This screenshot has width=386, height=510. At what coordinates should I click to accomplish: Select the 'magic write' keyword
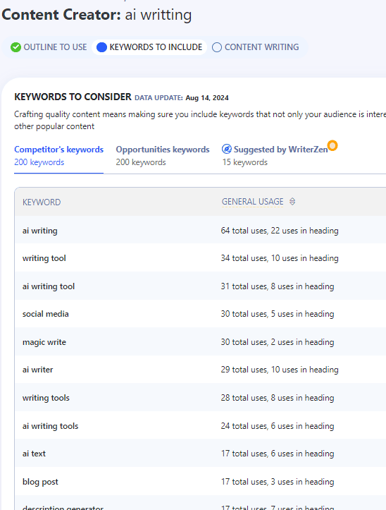pos(44,342)
